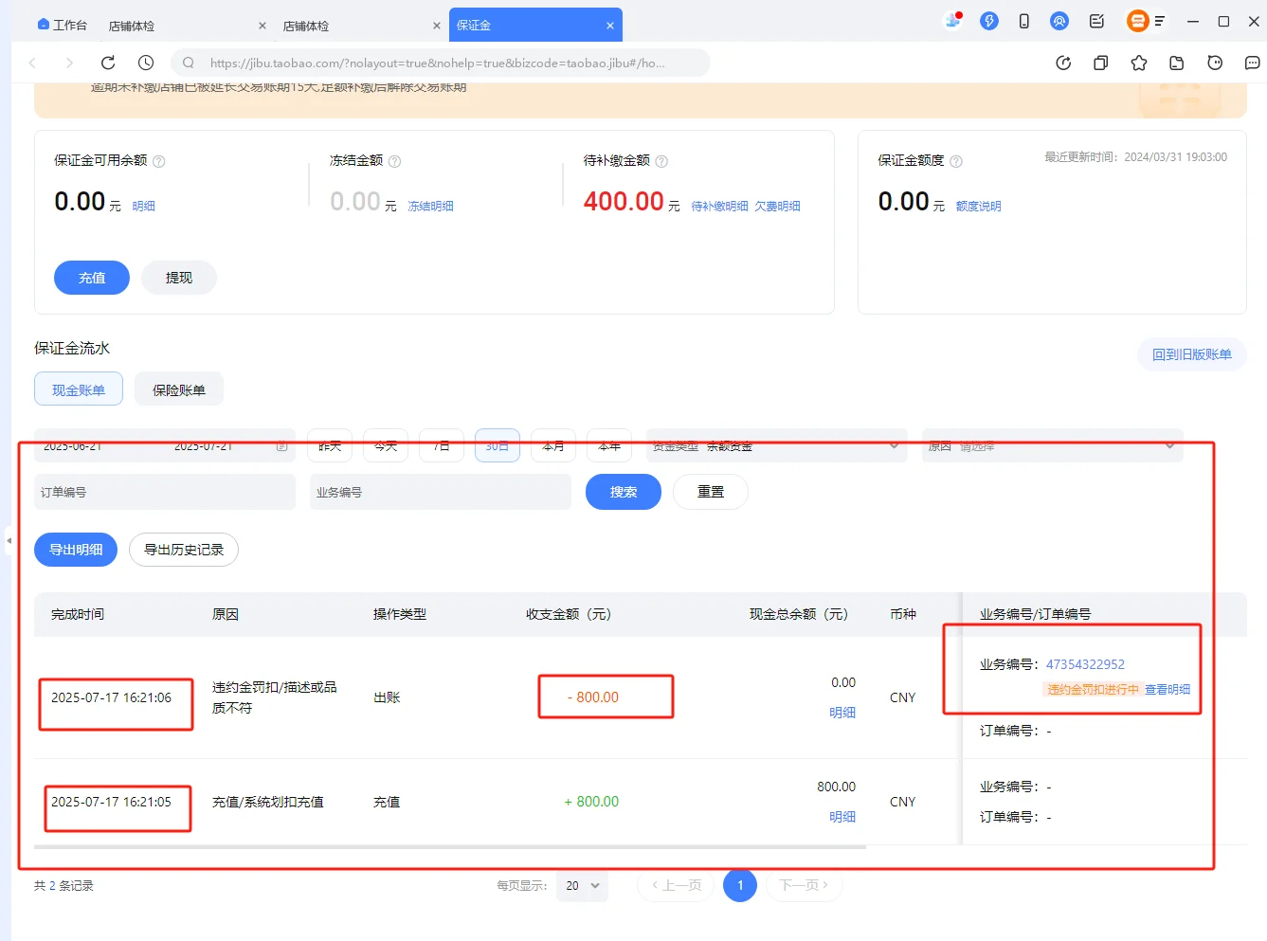Click the 订单编号 input field
Viewport: 1267px width, 941px height.
[165, 492]
